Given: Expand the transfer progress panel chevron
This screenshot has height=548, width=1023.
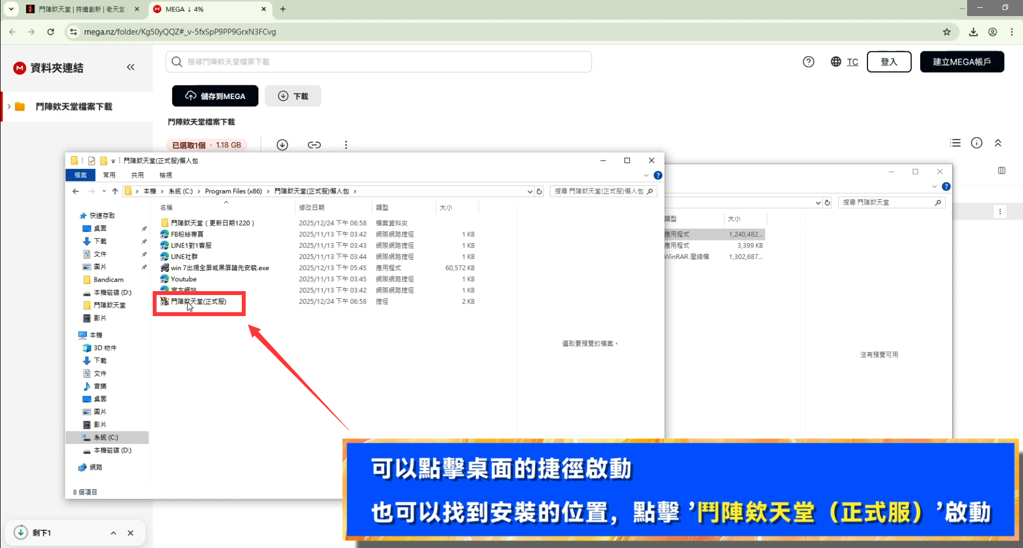Looking at the screenshot, I should pyautogui.click(x=113, y=533).
